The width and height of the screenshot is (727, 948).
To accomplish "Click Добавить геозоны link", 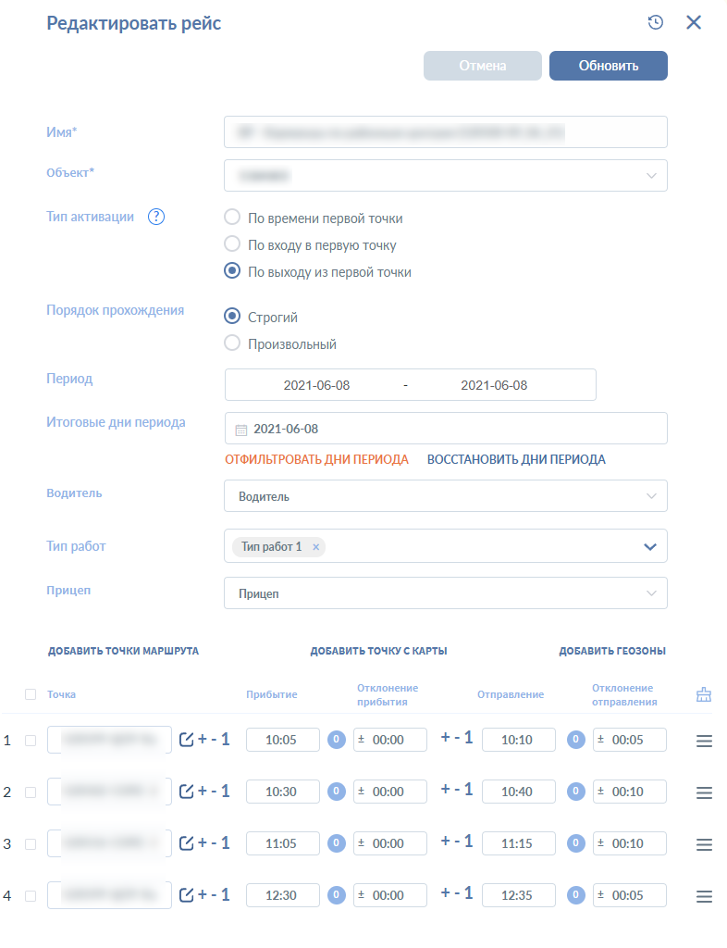I will 611,651.
